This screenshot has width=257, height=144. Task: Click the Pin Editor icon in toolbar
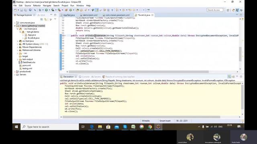click(x=148, y=10)
